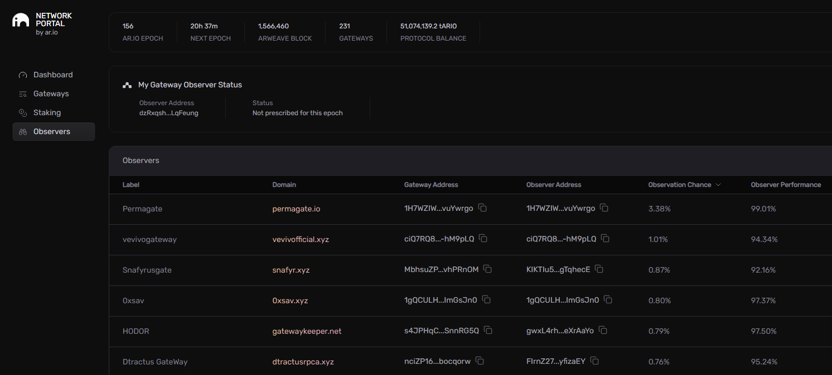Copy Dtractus GateWay observer address

(x=594, y=361)
